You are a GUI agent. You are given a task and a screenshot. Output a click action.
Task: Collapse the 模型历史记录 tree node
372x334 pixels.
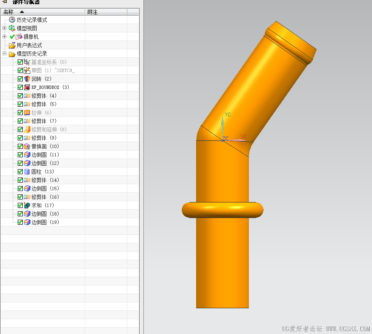(4, 54)
